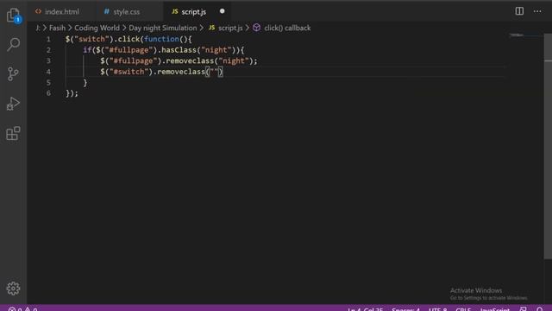Click the word function on line 1

point(161,39)
